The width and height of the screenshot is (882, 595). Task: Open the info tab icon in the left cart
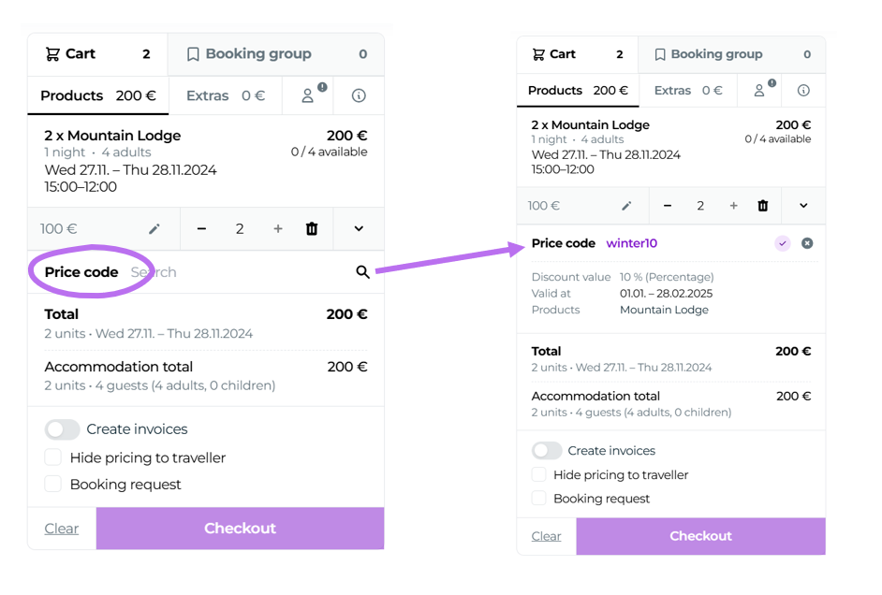(359, 95)
